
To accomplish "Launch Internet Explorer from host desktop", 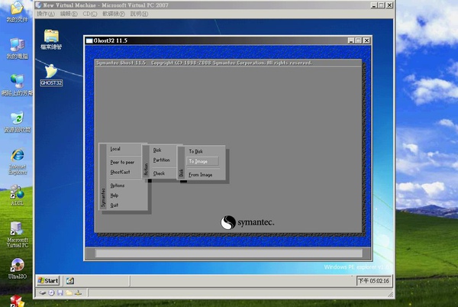I will [x=18, y=162].
